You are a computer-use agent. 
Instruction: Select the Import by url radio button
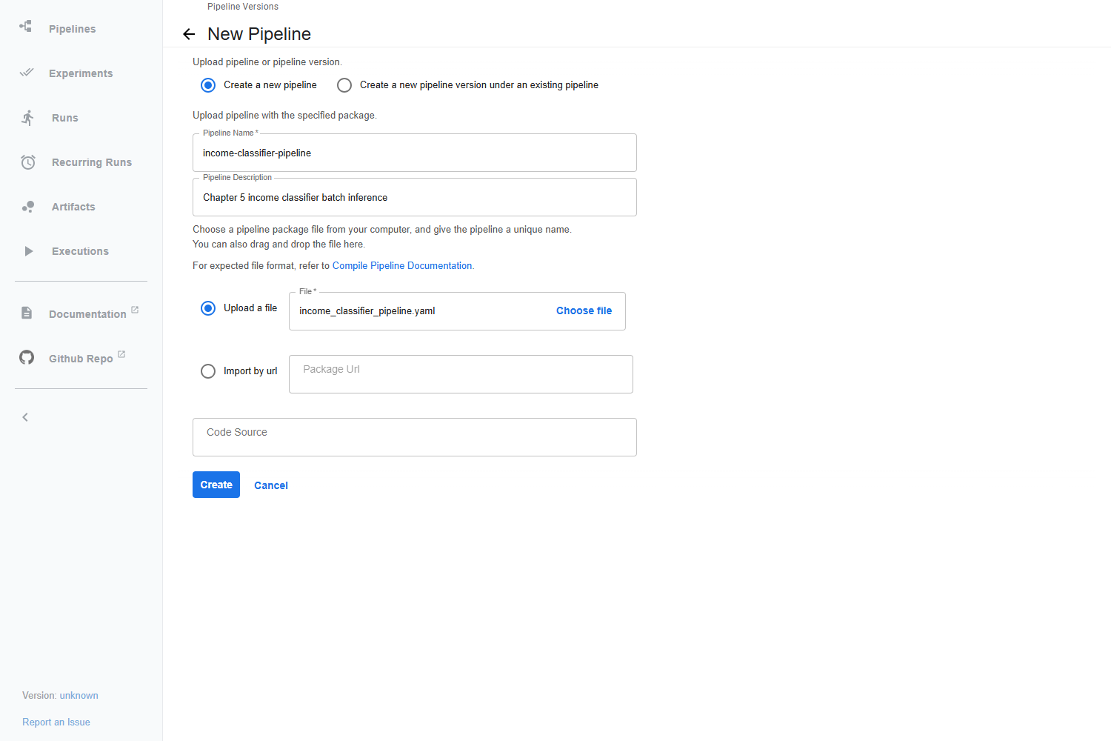[x=208, y=371]
